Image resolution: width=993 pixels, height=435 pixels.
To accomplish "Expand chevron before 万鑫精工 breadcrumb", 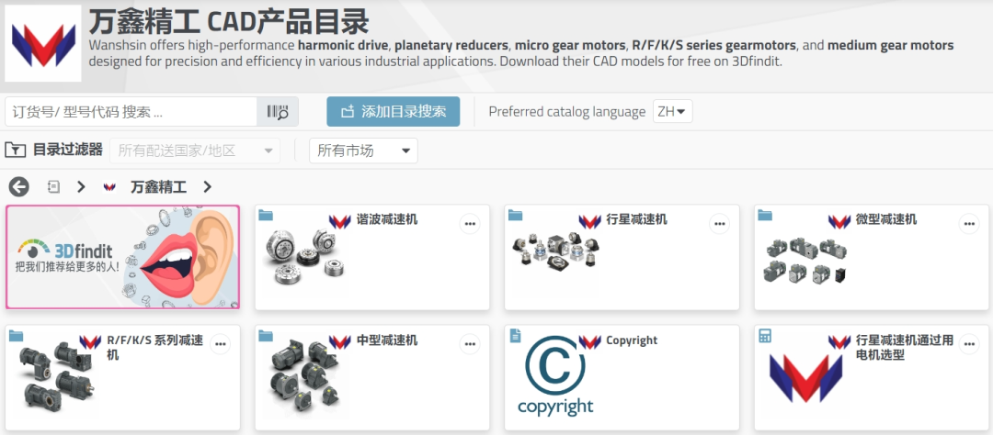I will click(81, 186).
